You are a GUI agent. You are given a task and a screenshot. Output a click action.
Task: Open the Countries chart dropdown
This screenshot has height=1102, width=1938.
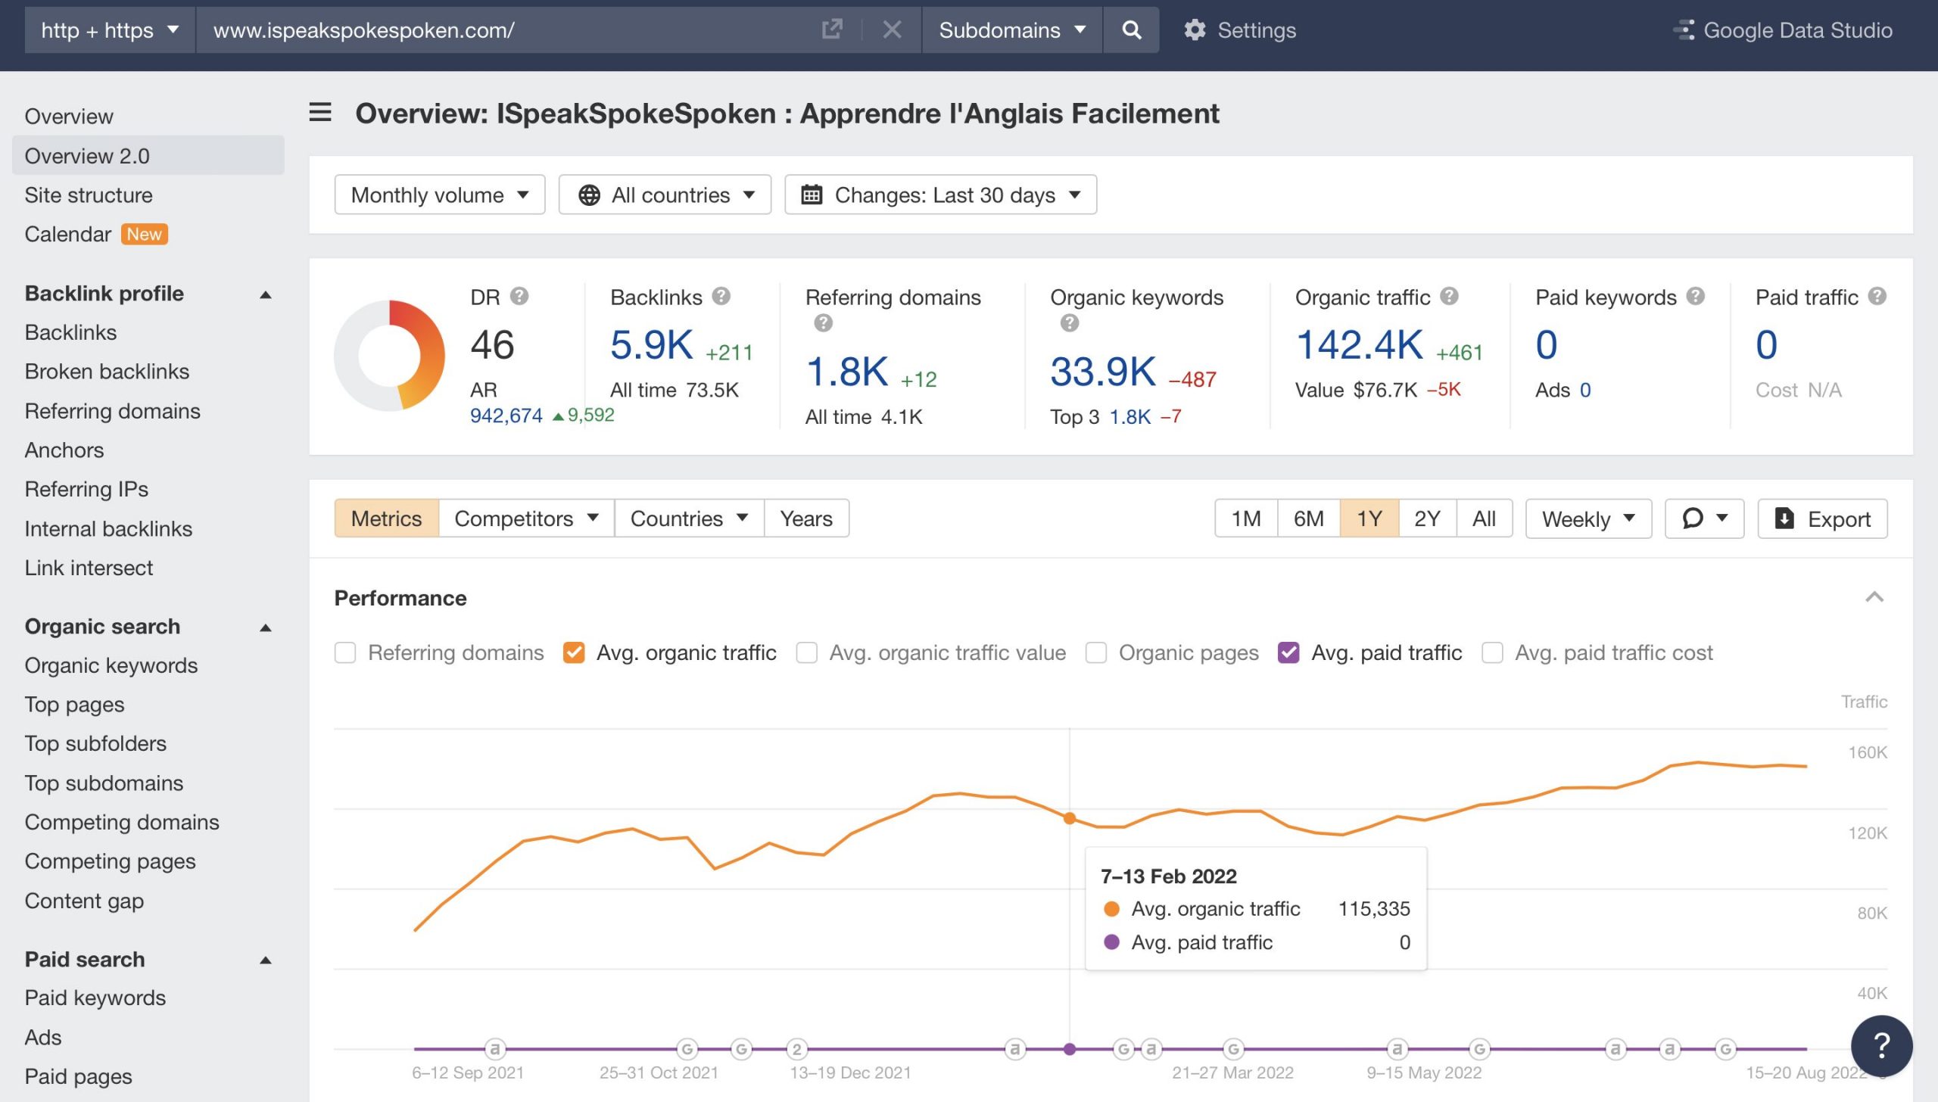point(689,518)
